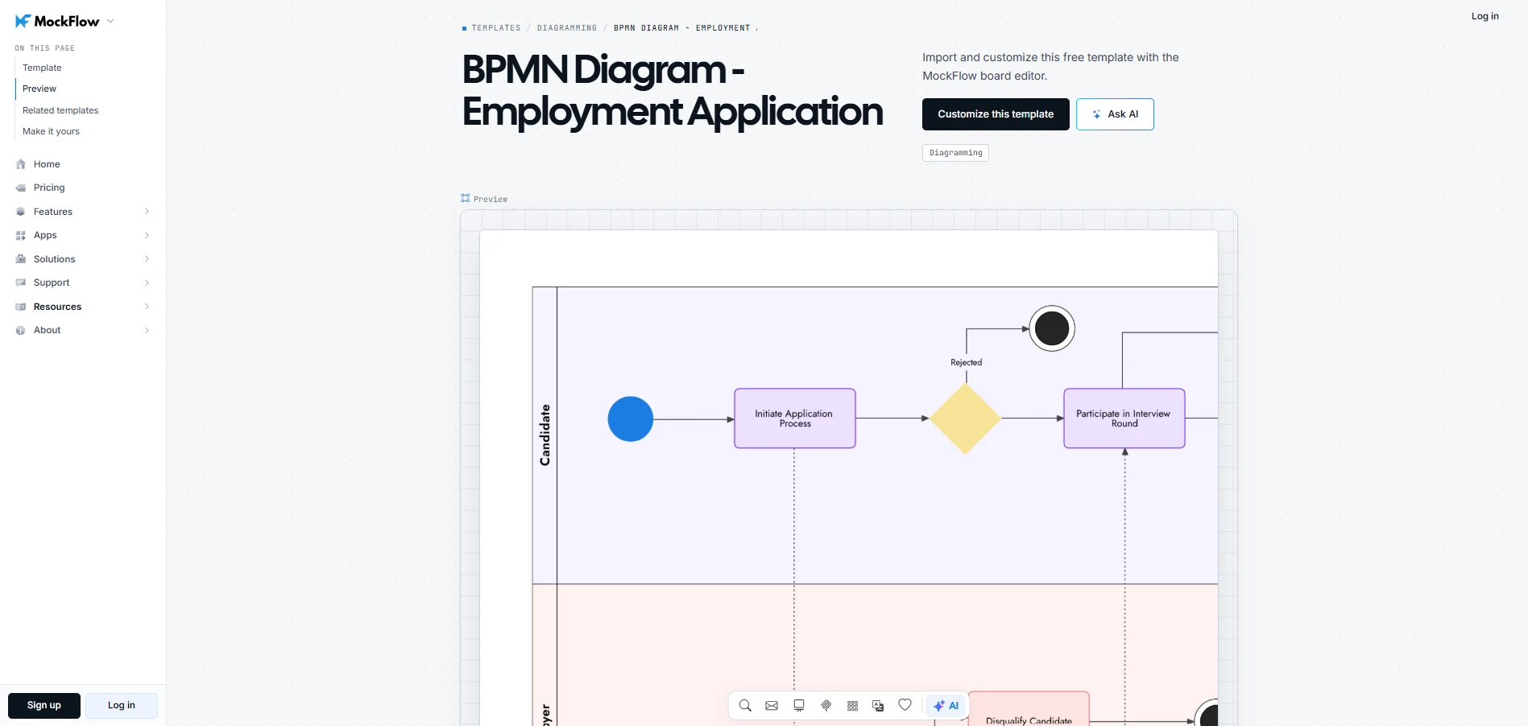Image resolution: width=1528 pixels, height=726 pixels.
Task: Click the Apps icon in sidebar
Action: [x=21, y=235]
